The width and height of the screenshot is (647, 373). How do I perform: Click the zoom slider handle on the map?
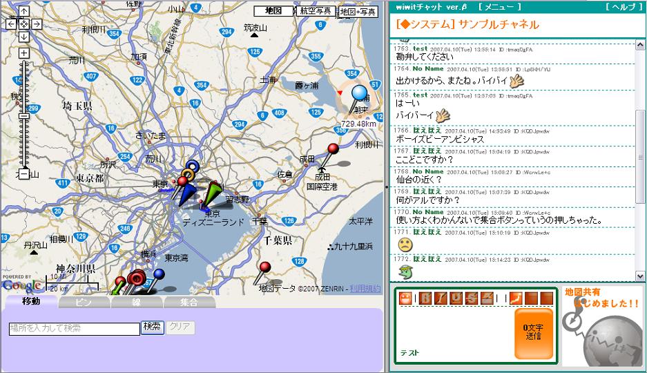pos(24,116)
